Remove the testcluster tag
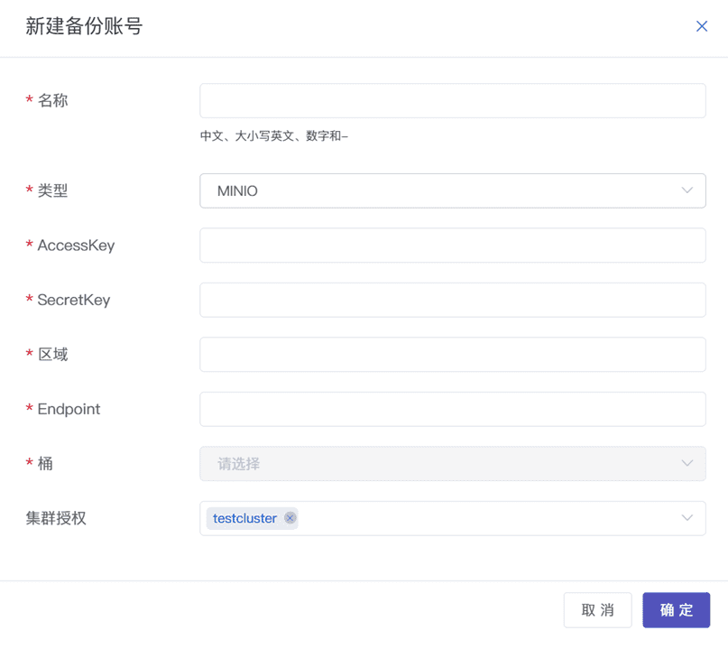728x649 pixels. tap(290, 518)
